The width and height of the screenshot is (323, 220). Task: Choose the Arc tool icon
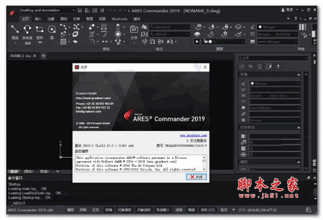(x=63, y=27)
